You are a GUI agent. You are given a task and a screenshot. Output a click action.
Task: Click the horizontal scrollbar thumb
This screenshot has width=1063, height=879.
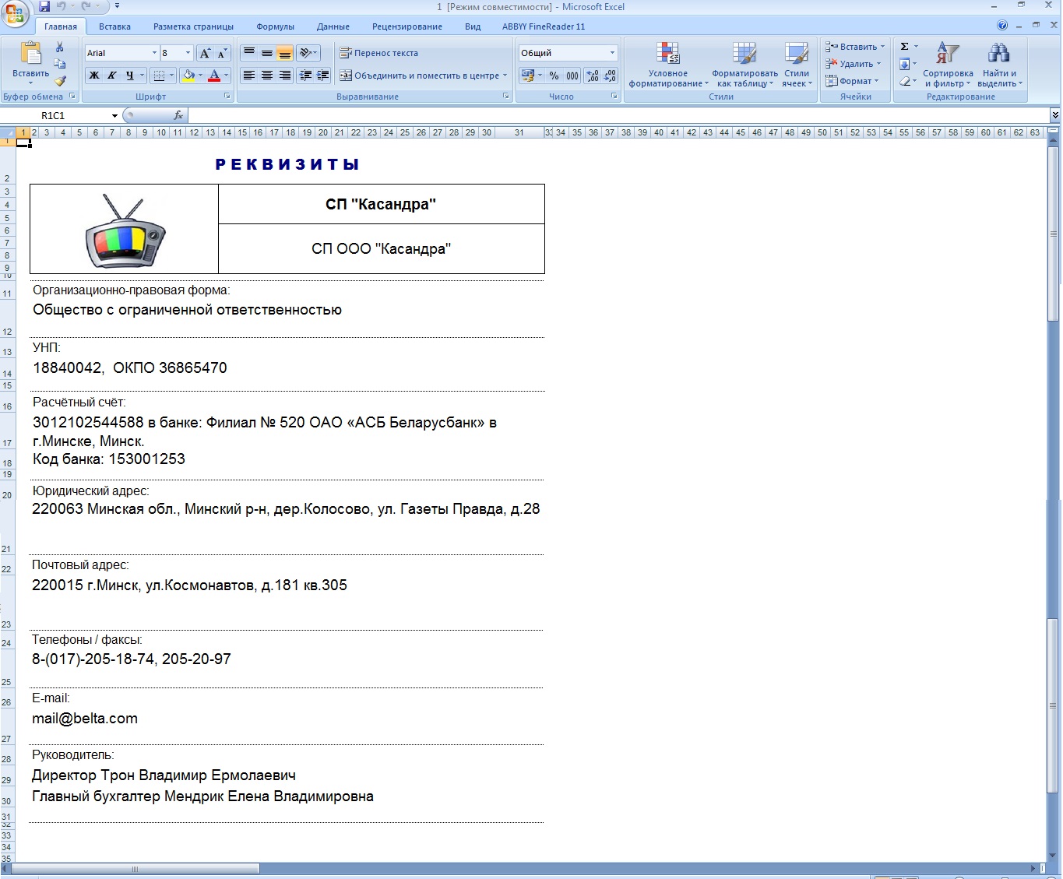coord(135,868)
